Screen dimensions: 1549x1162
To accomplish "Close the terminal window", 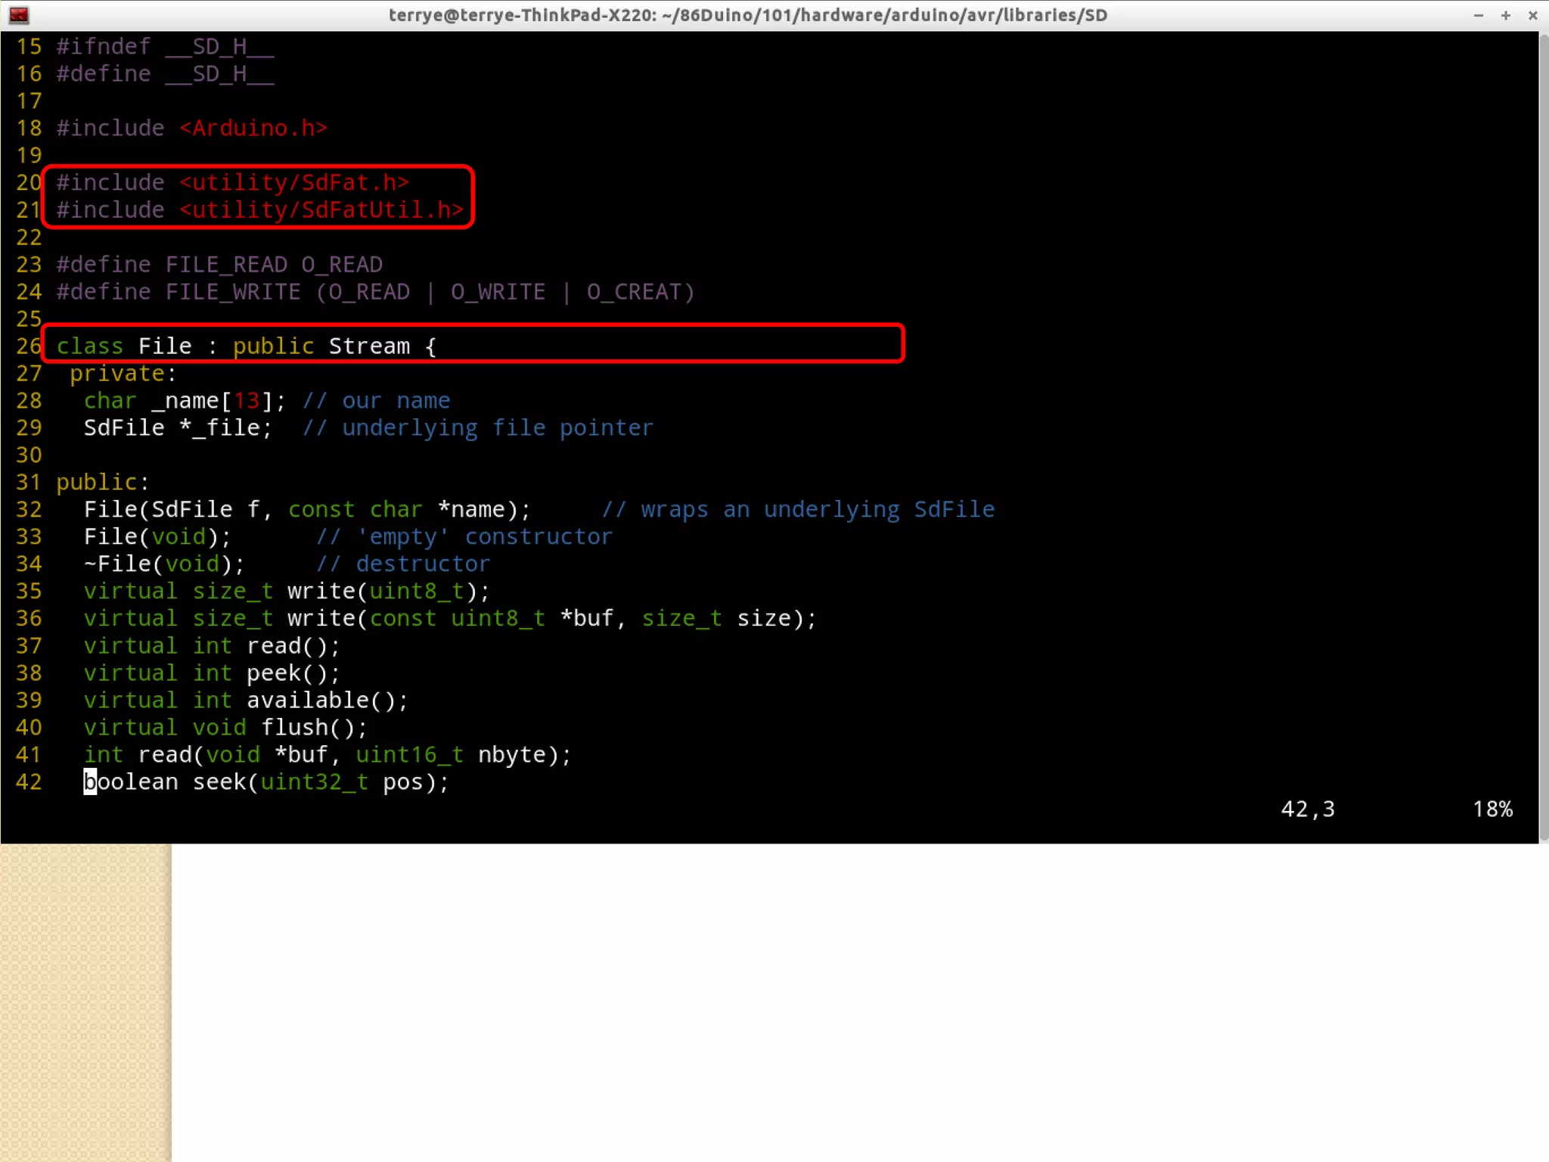I will point(1533,15).
